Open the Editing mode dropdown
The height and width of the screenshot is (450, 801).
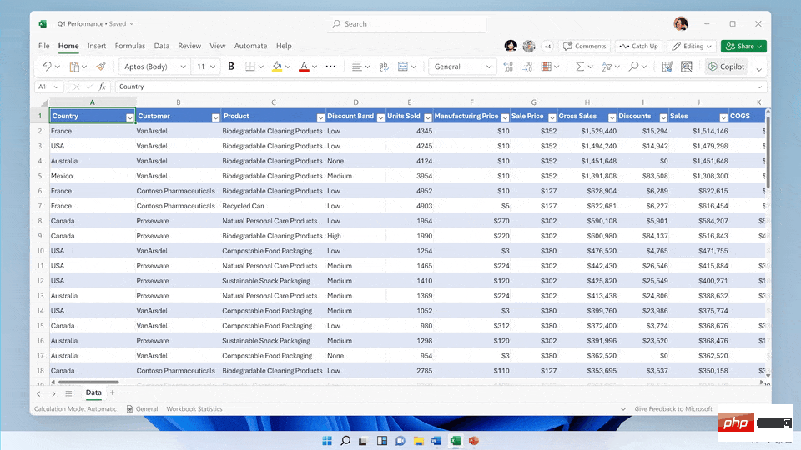(x=691, y=46)
